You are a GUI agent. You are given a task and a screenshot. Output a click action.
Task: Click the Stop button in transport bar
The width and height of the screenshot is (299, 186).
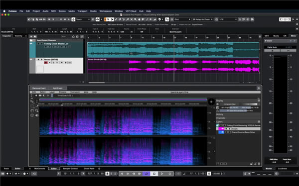pos(154,174)
